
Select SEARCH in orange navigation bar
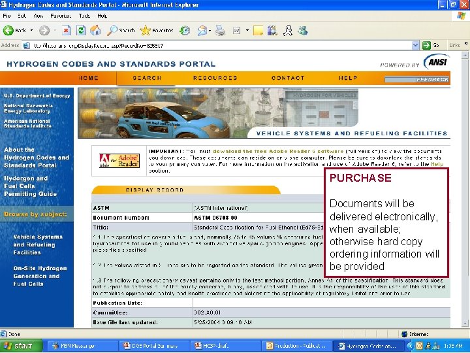pos(147,78)
